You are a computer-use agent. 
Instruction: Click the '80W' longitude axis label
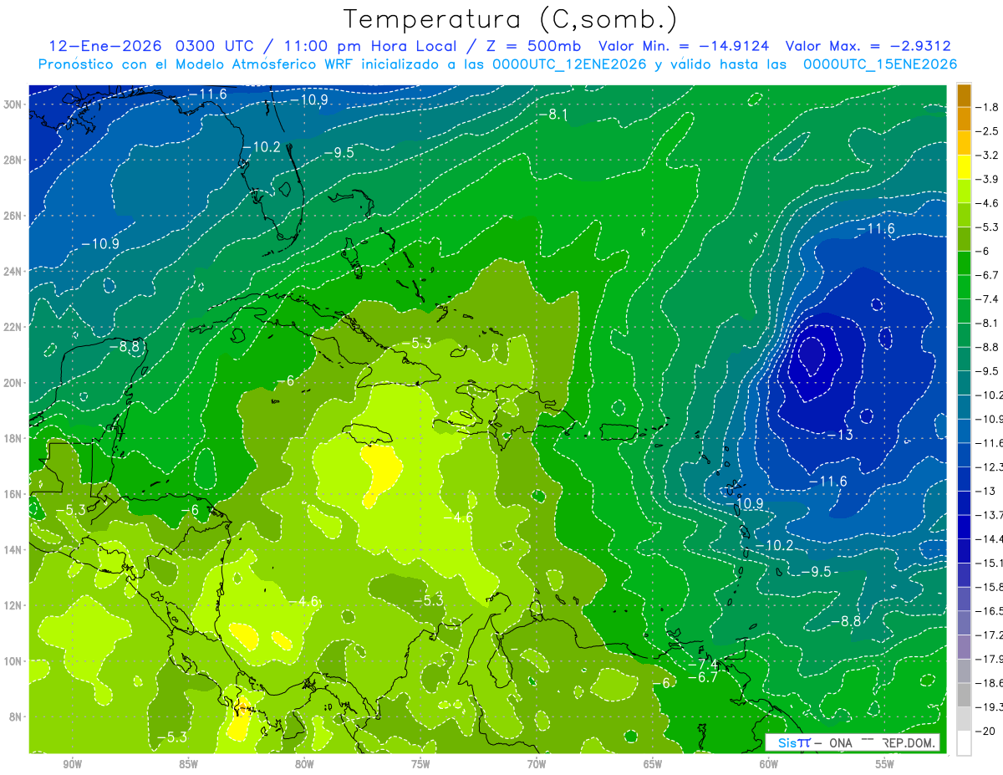point(304,764)
